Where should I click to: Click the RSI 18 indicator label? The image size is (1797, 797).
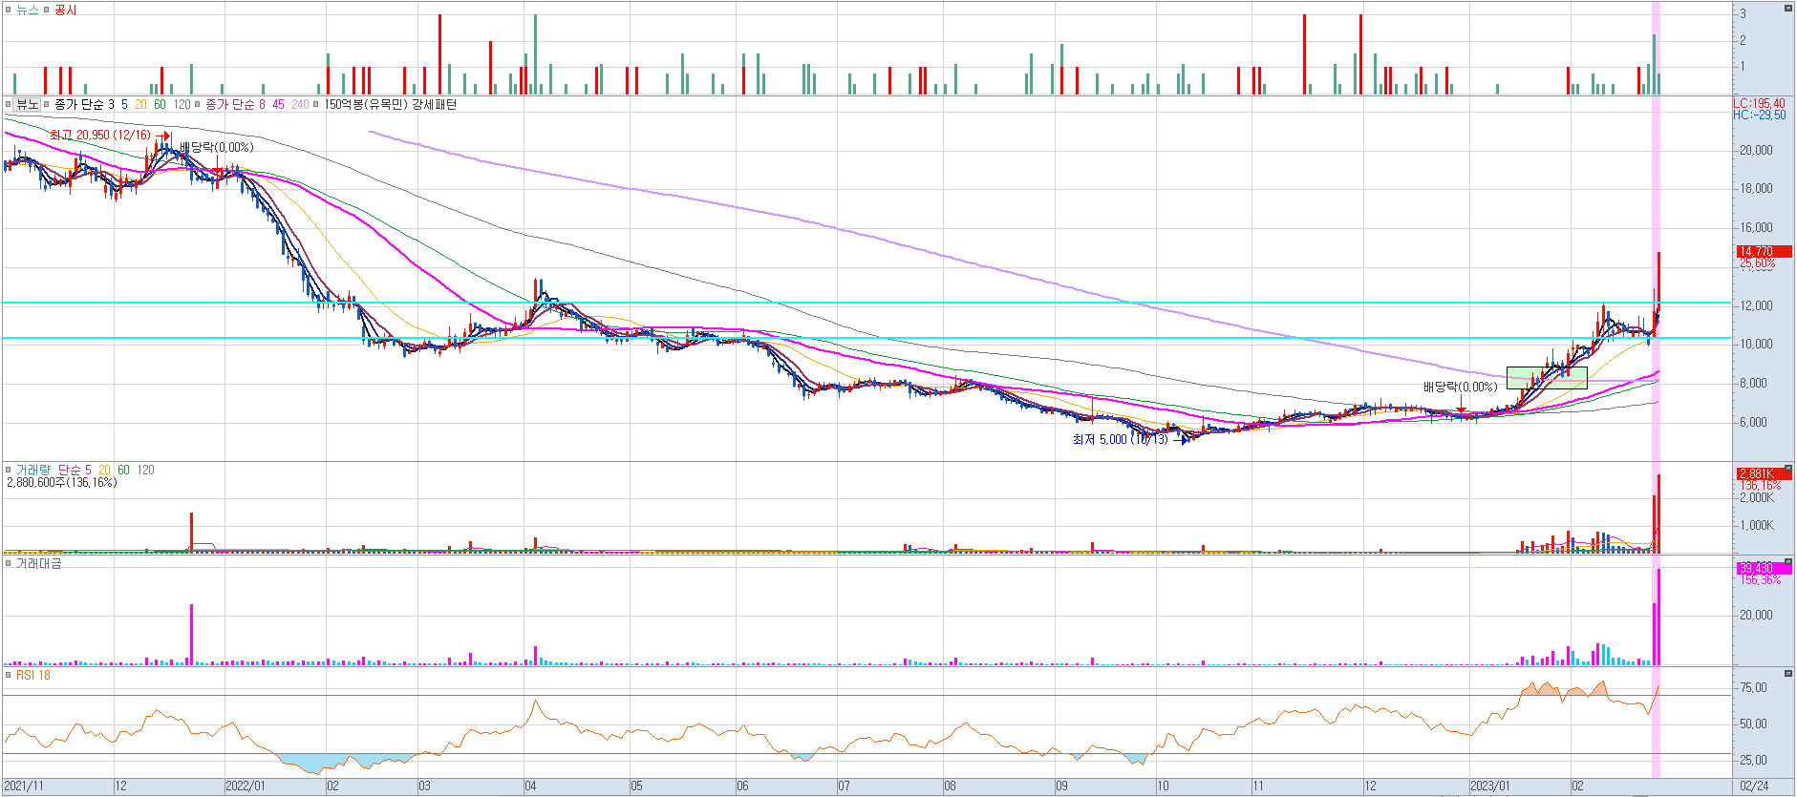(x=33, y=675)
